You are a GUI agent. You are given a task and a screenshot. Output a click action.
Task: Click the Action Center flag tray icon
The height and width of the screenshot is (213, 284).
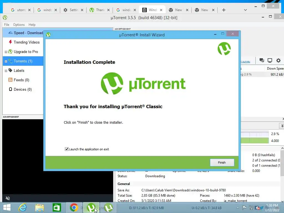[244, 208]
